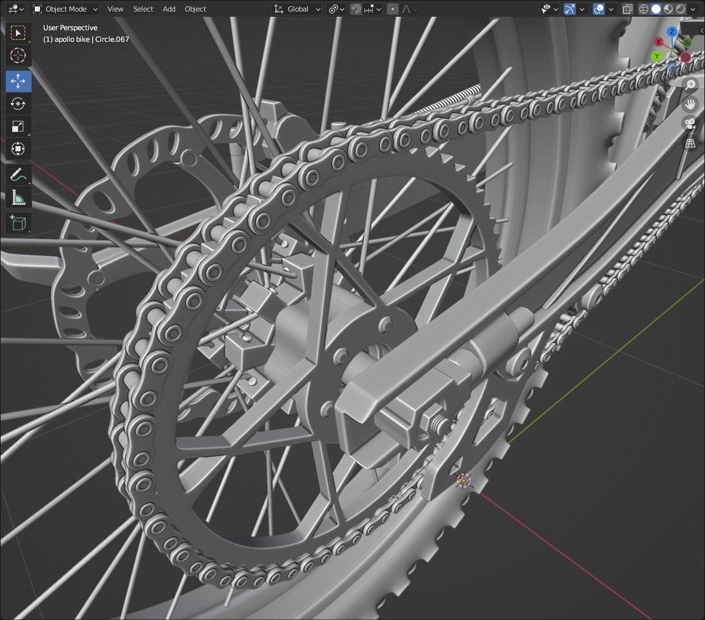Image resolution: width=705 pixels, height=620 pixels.
Task: Select the Add Cube tool
Action: pos(18,223)
